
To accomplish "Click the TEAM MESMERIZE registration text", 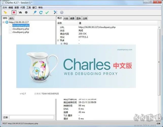I will click(x=50, y=94).
